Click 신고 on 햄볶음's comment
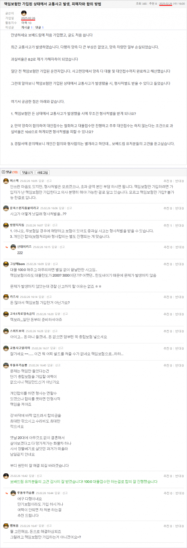The width and height of the screenshot is (187, 548). (49, 526)
